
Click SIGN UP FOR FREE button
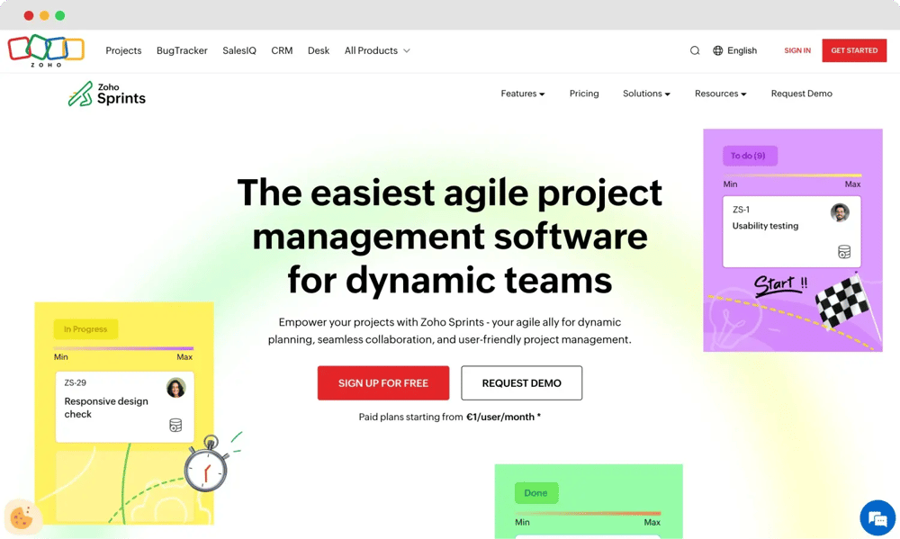383,382
